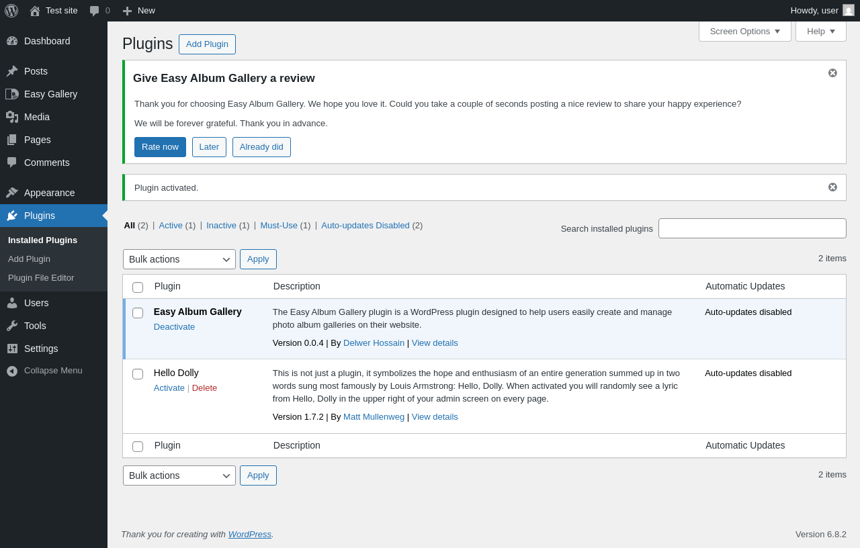Click the Description column header at top
Viewport: 860px width, 548px height.
pyautogui.click(x=297, y=286)
